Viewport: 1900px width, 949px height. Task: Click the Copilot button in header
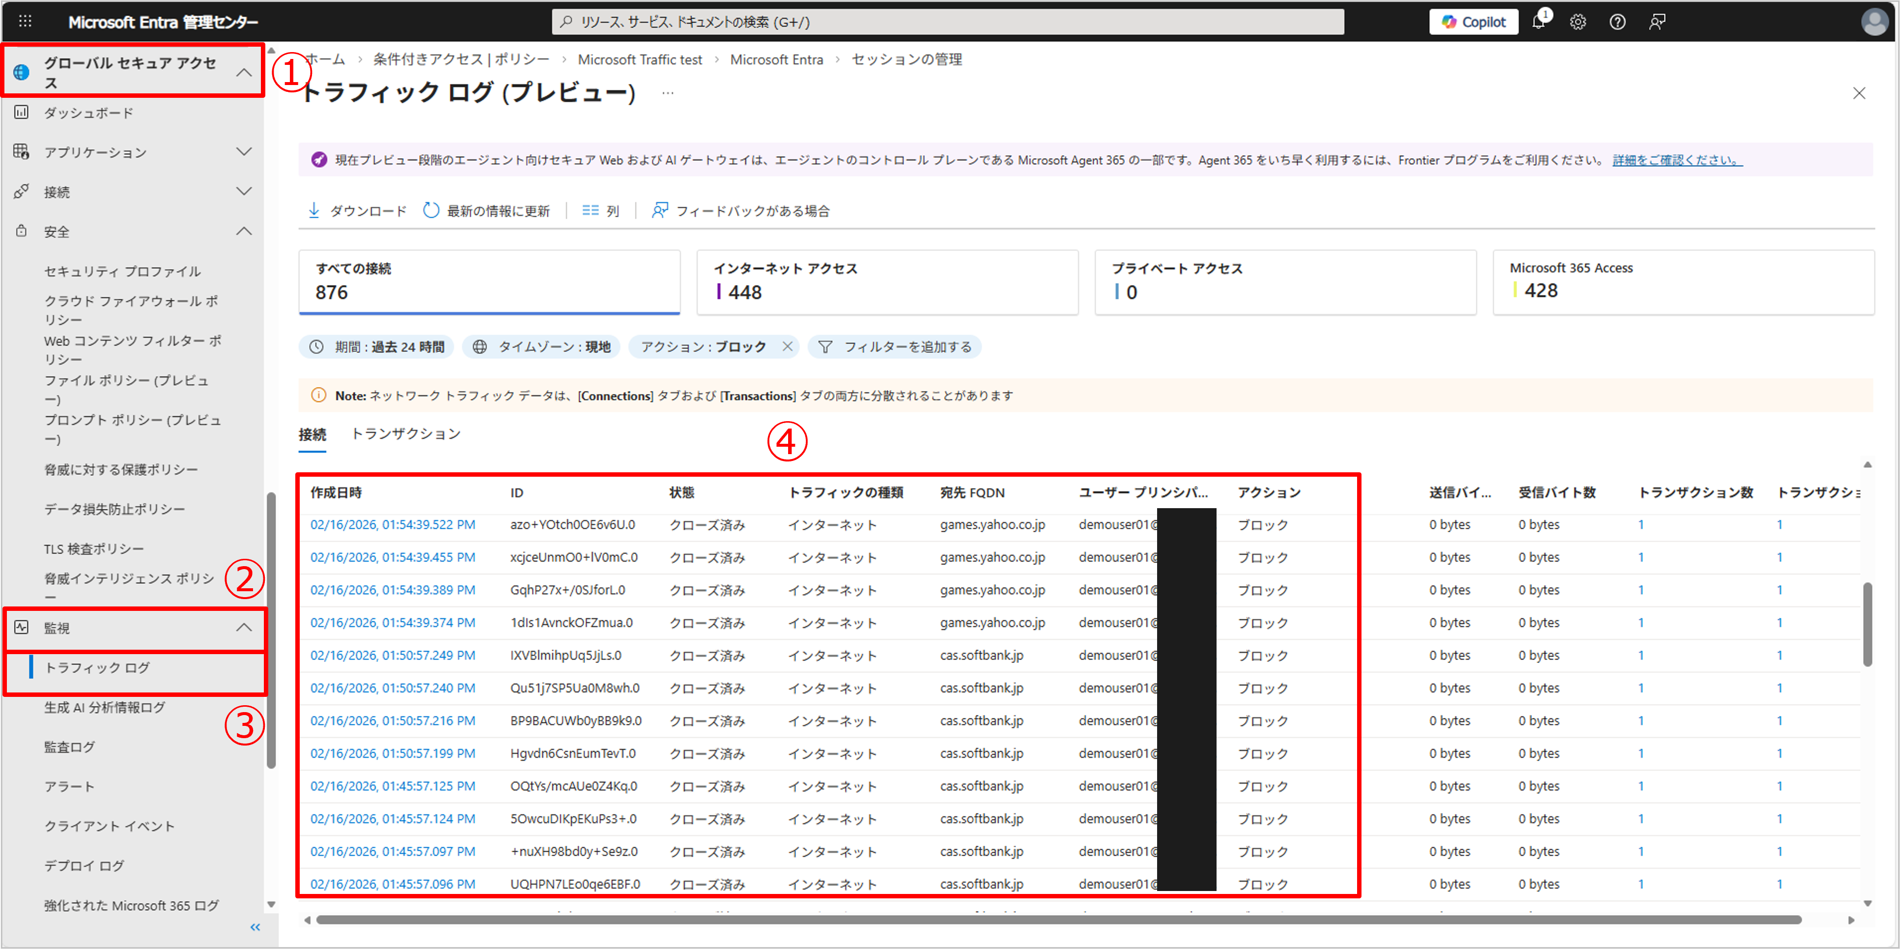1473,22
